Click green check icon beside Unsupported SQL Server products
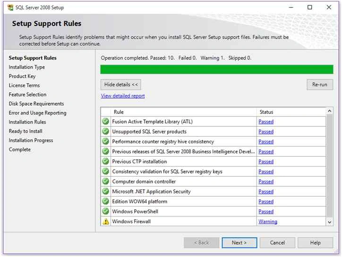 click(105, 132)
